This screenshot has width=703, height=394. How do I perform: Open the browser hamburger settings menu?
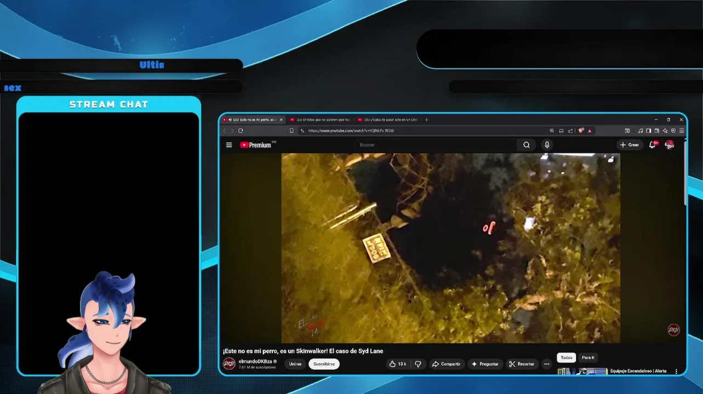tap(682, 131)
